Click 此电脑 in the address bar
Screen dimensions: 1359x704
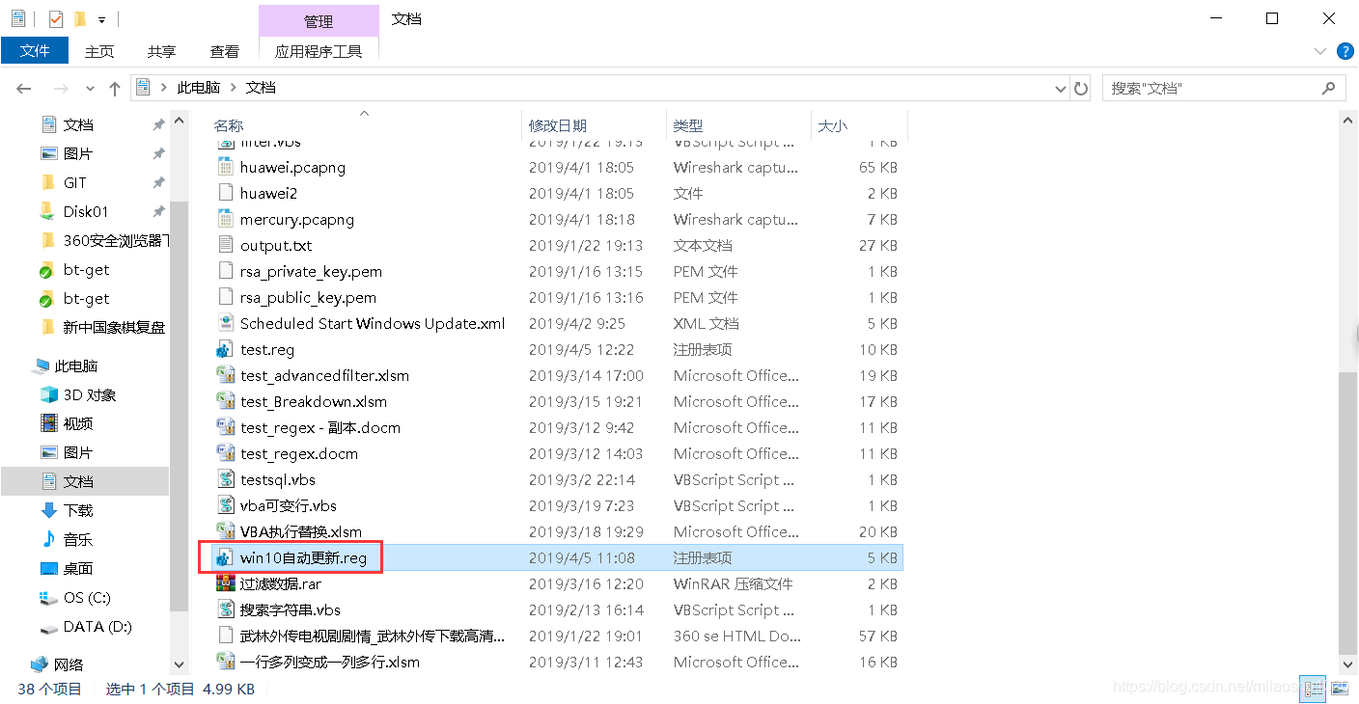tap(198, 87)
